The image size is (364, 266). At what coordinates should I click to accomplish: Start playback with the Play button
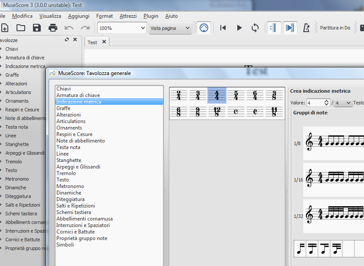(x=239, y=28)
